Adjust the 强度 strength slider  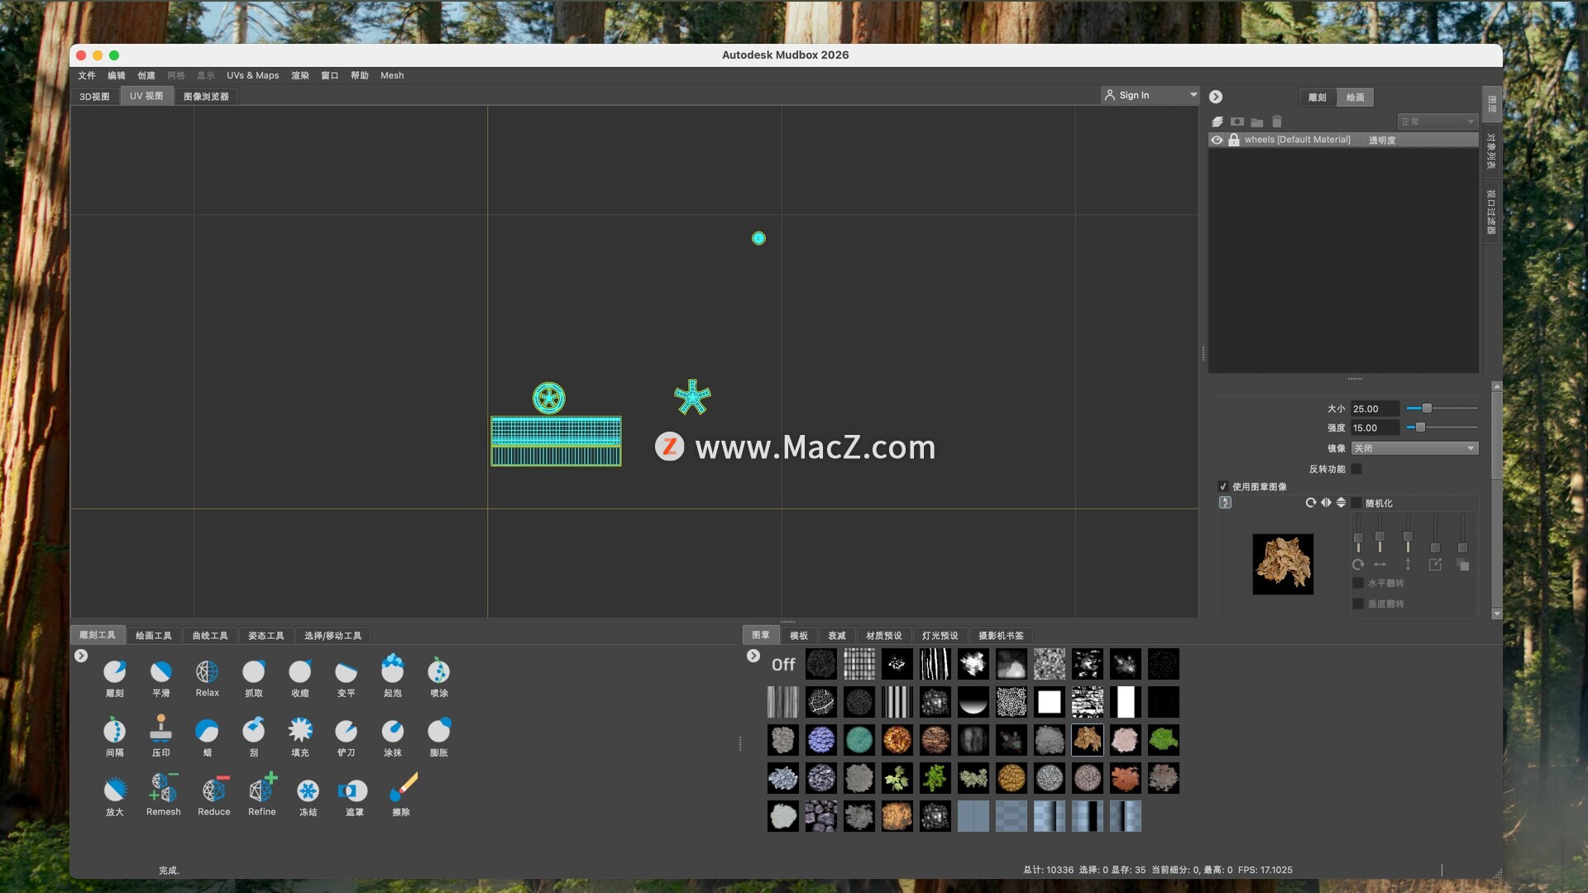pos(1442,427)
